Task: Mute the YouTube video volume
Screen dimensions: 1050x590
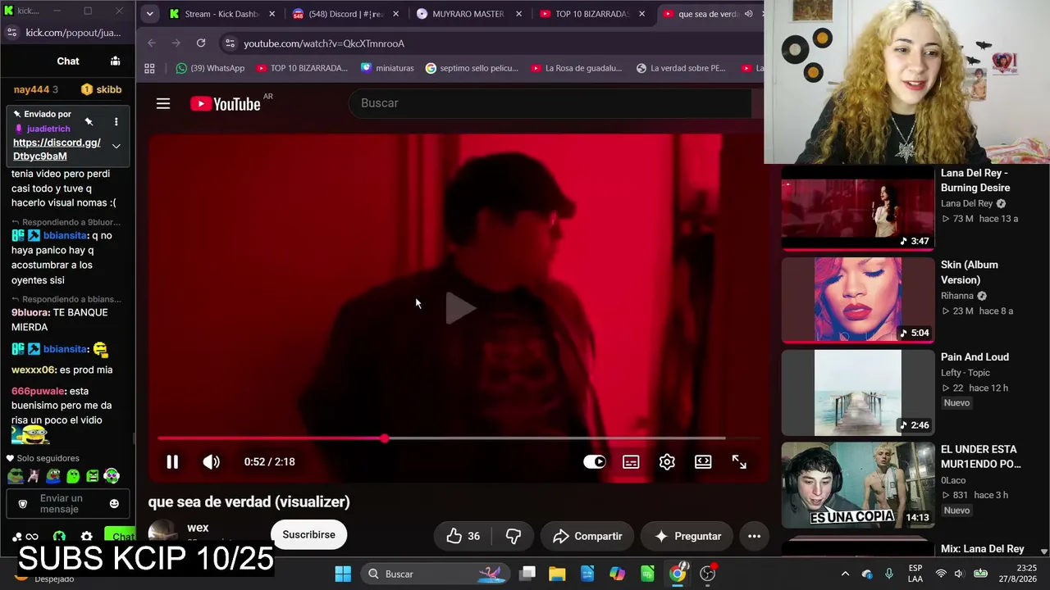Action: click(212, 462)
